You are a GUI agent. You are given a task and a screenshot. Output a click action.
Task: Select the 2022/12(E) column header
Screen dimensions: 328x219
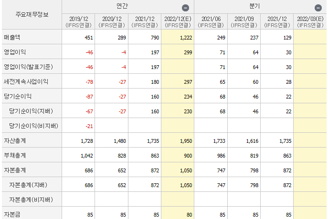point(178,22)
